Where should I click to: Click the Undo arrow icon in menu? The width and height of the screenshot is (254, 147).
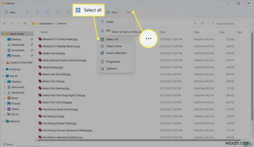coord(102,22)
